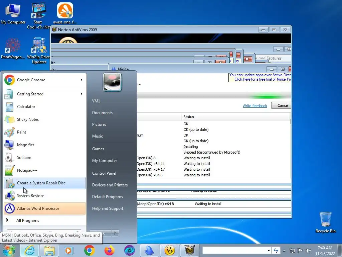Image resolution: width=342 pixels, height=257 pixels.
Task: Click the taskbar address bar refresh button
Action: (x=276, y=251)
